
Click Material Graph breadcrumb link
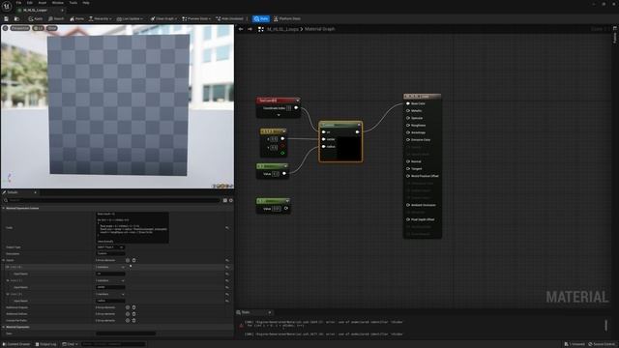[x=320, y=29]
